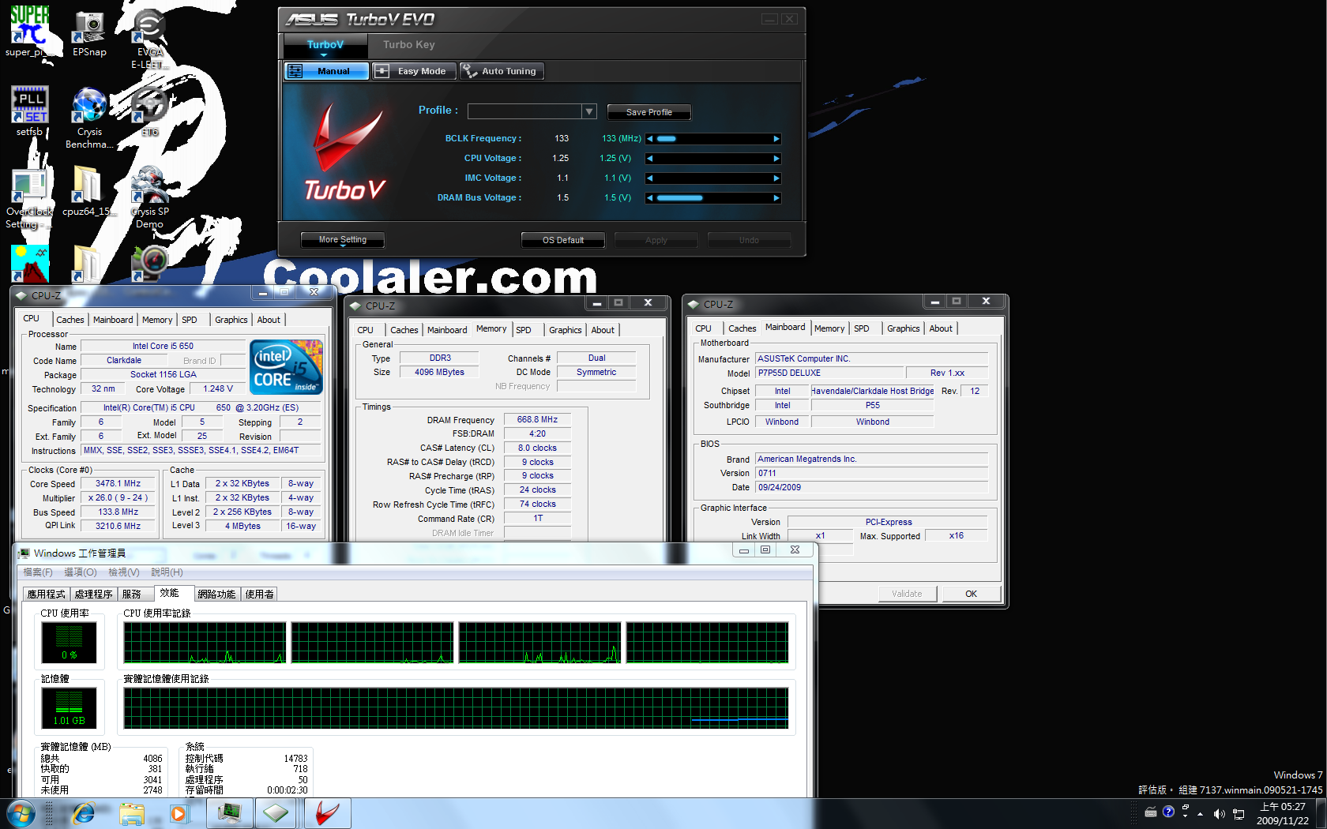Switch TurboV to Easy Mode
Viewport: 1327px width, 829px height.
(x=415, y=71)
